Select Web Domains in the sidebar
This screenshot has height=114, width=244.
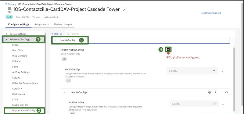(20, 56)
